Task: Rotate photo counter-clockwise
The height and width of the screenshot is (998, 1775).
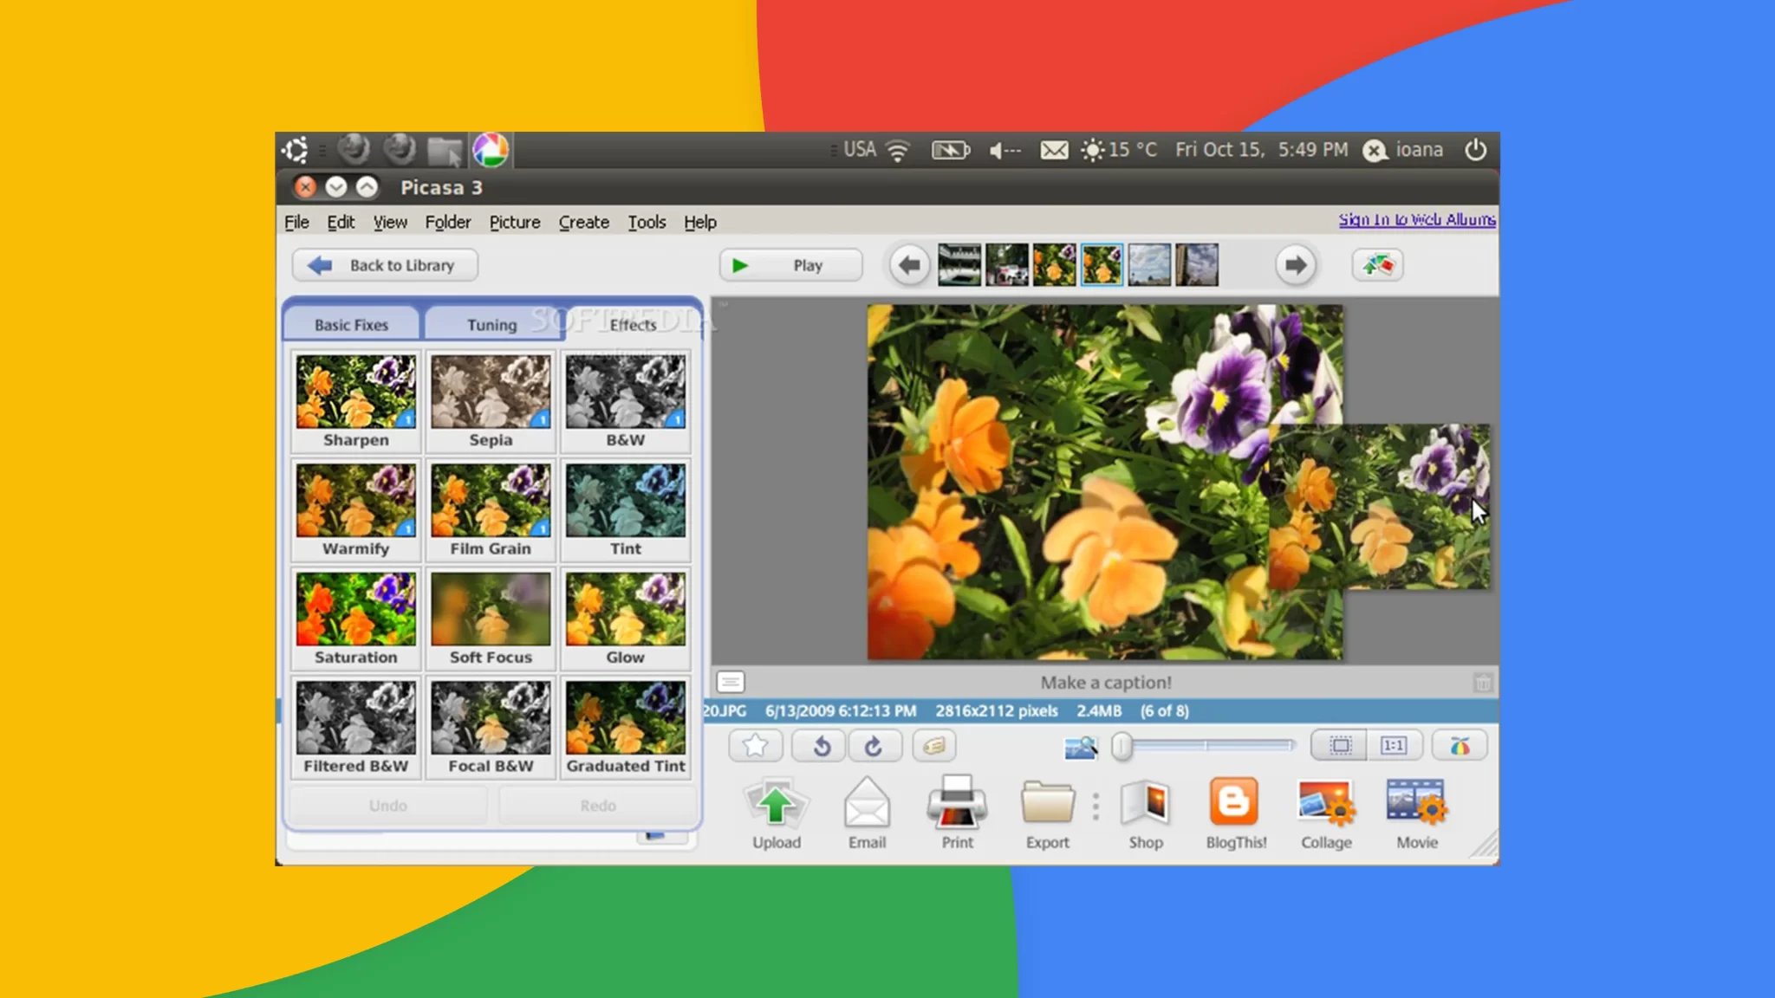Action: tap(820, 745)
